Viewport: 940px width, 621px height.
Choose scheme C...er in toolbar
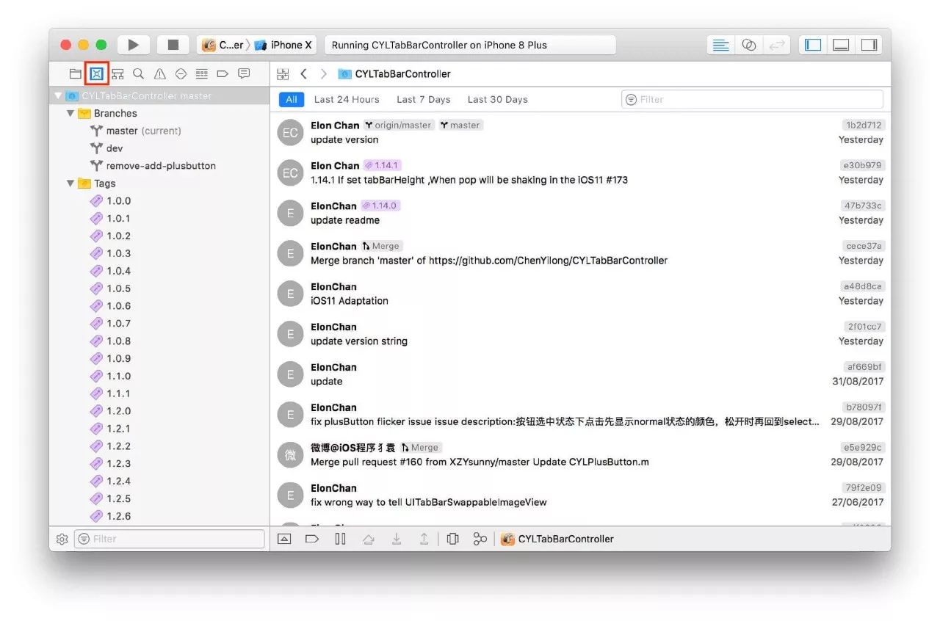tap(223, 45)
